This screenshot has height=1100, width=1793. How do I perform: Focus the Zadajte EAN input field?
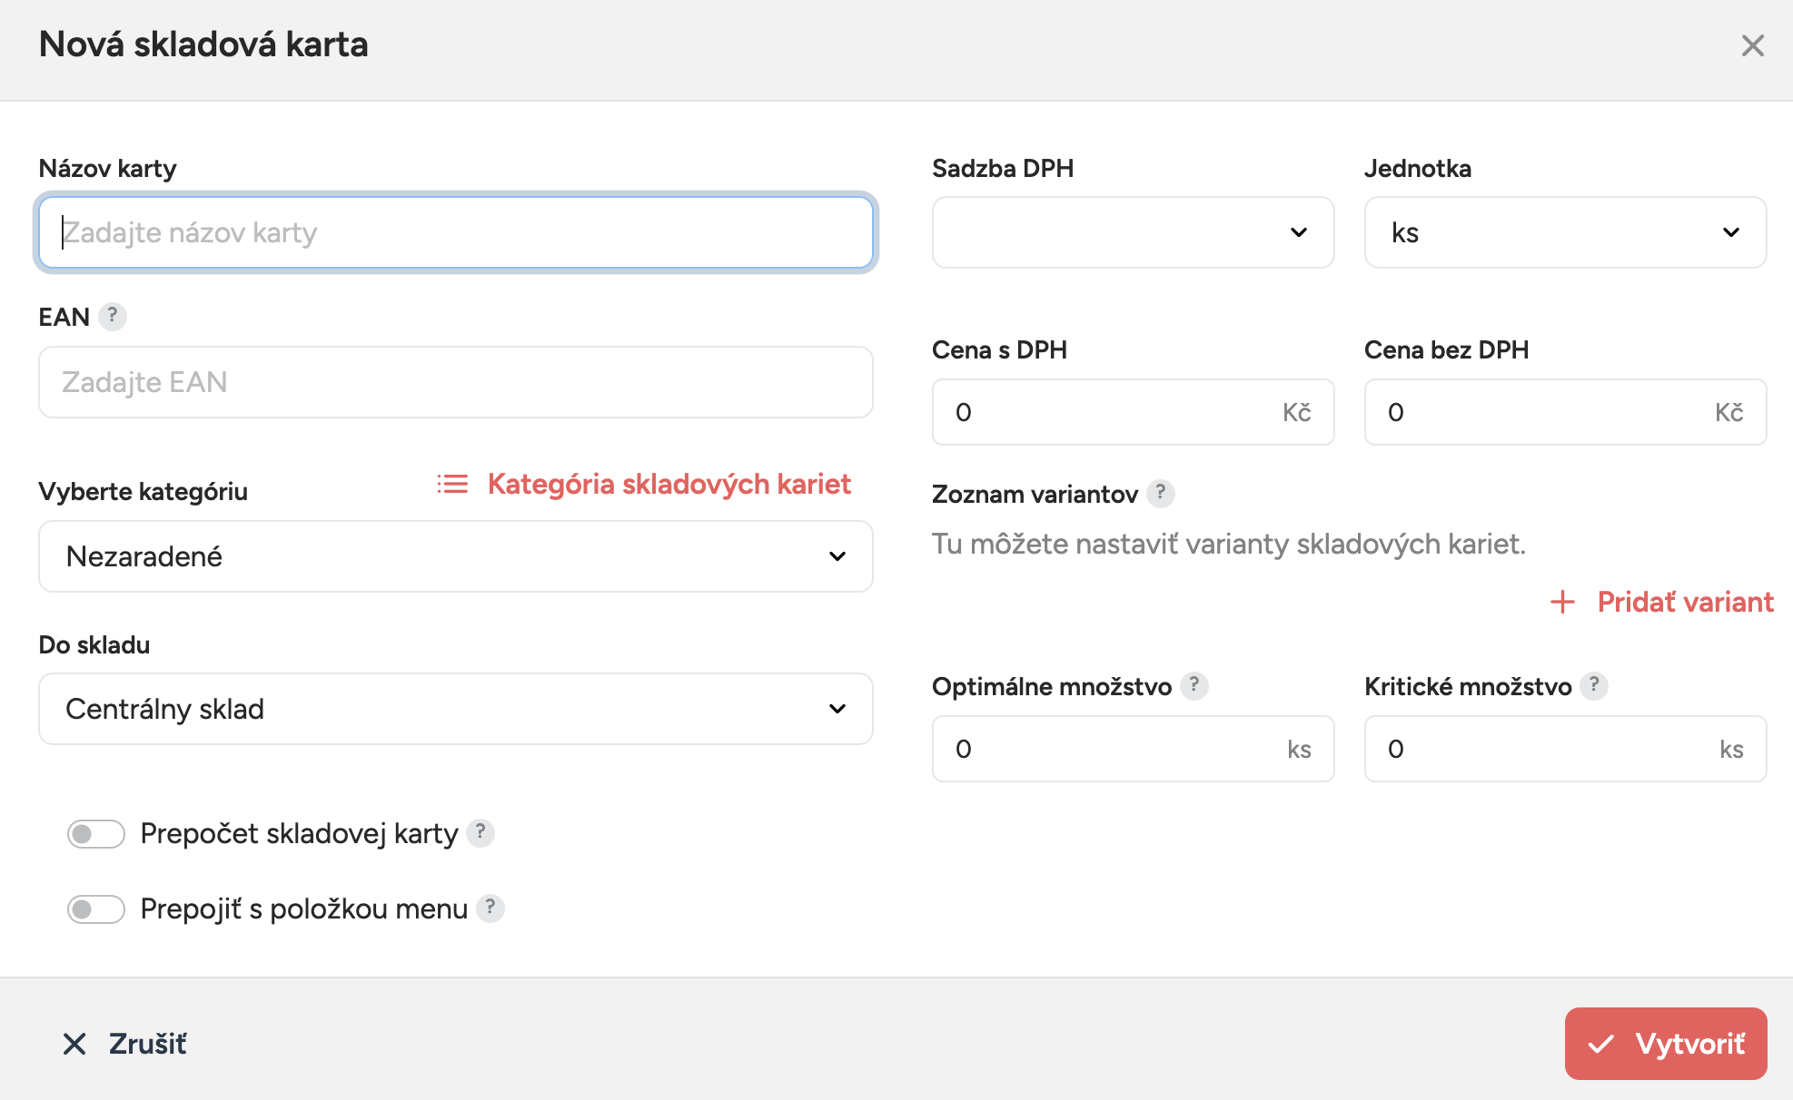click(x=455, y=382)
